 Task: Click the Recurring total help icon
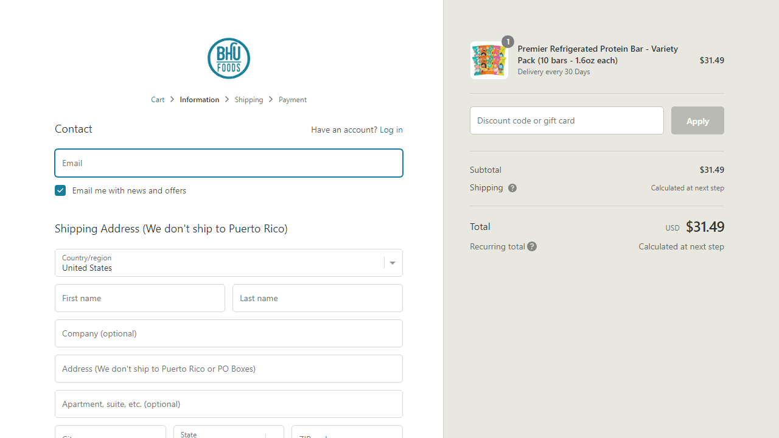[x=532, y=246]
